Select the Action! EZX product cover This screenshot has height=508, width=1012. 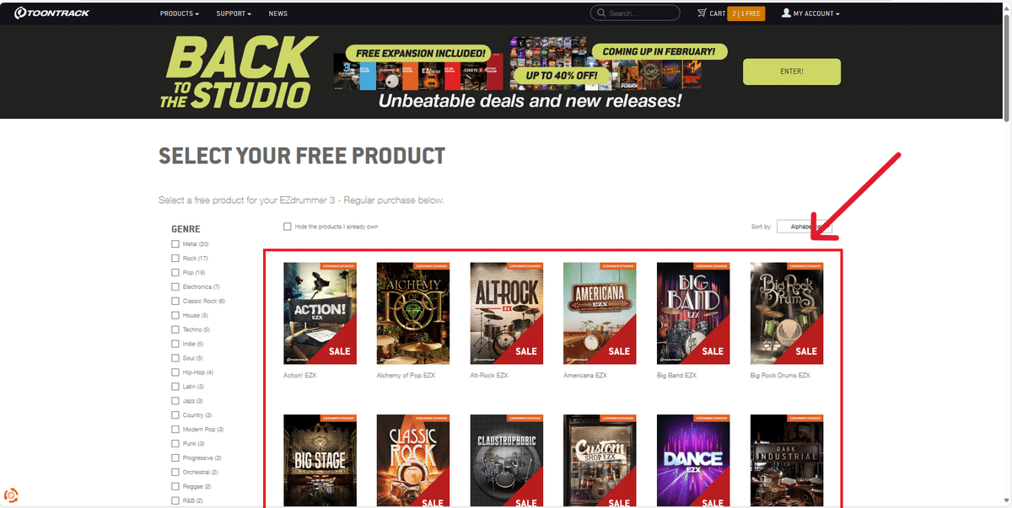coord(320,313)
